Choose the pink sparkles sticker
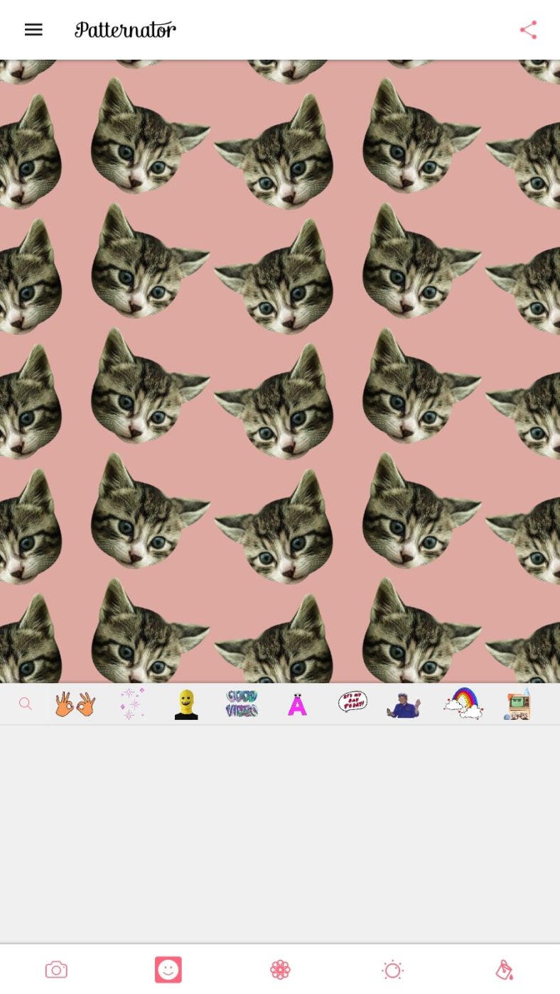Screen dimensions: 560x994 131,704
